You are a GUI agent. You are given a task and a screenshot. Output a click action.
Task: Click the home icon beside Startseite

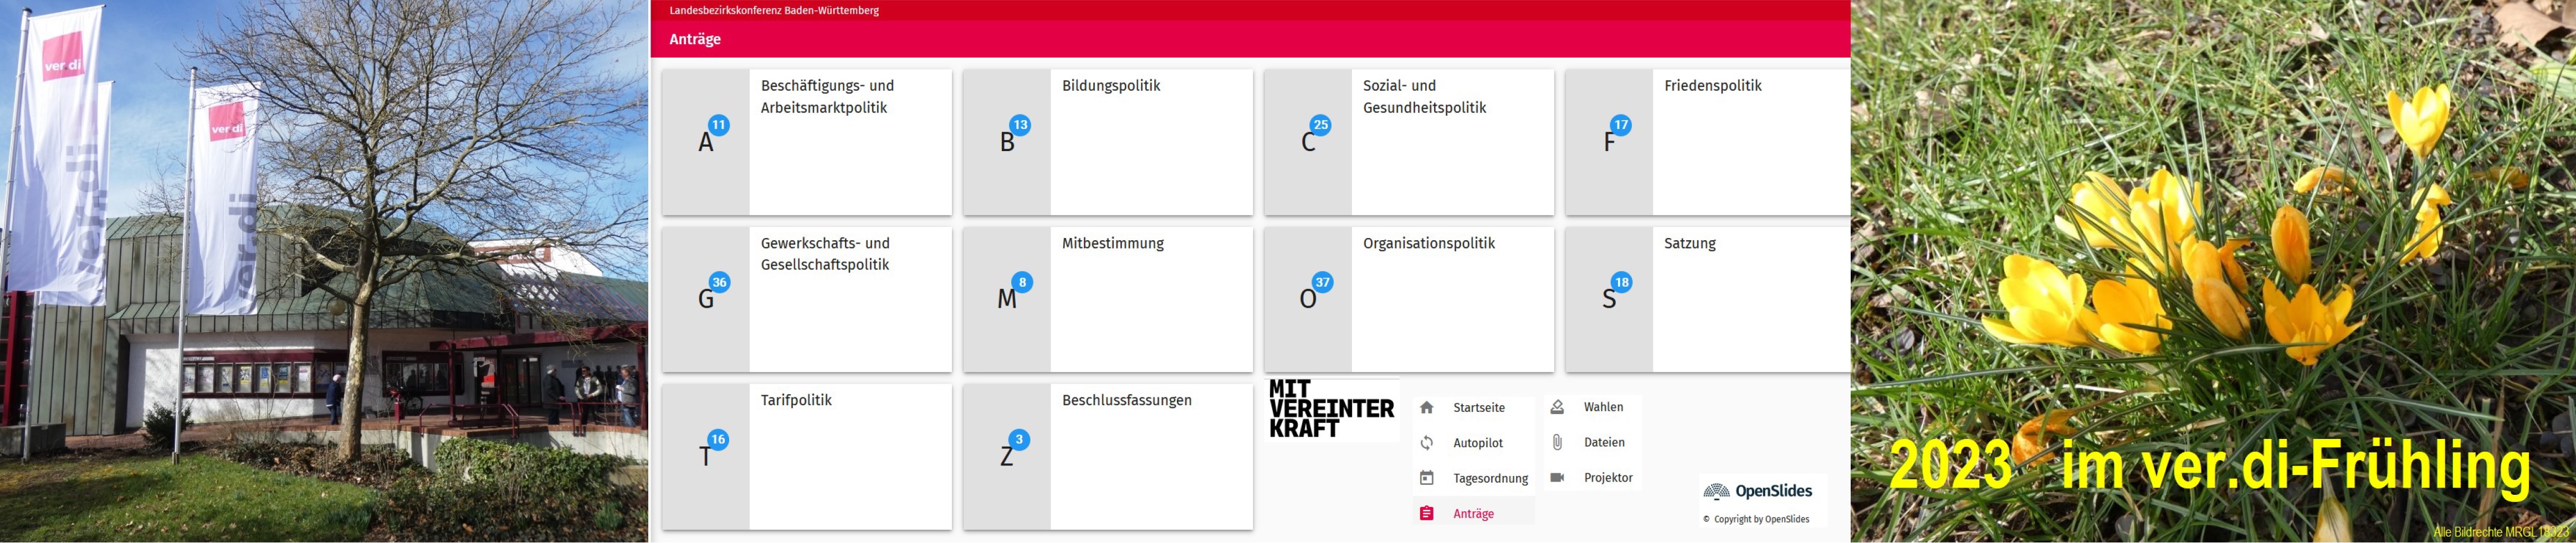tap(1427, 407)
